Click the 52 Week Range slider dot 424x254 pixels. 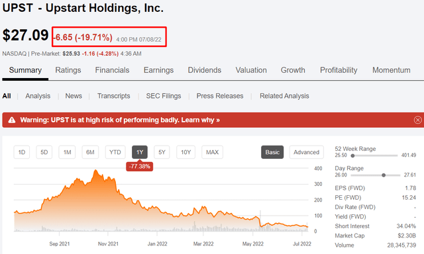coord(352,155)
